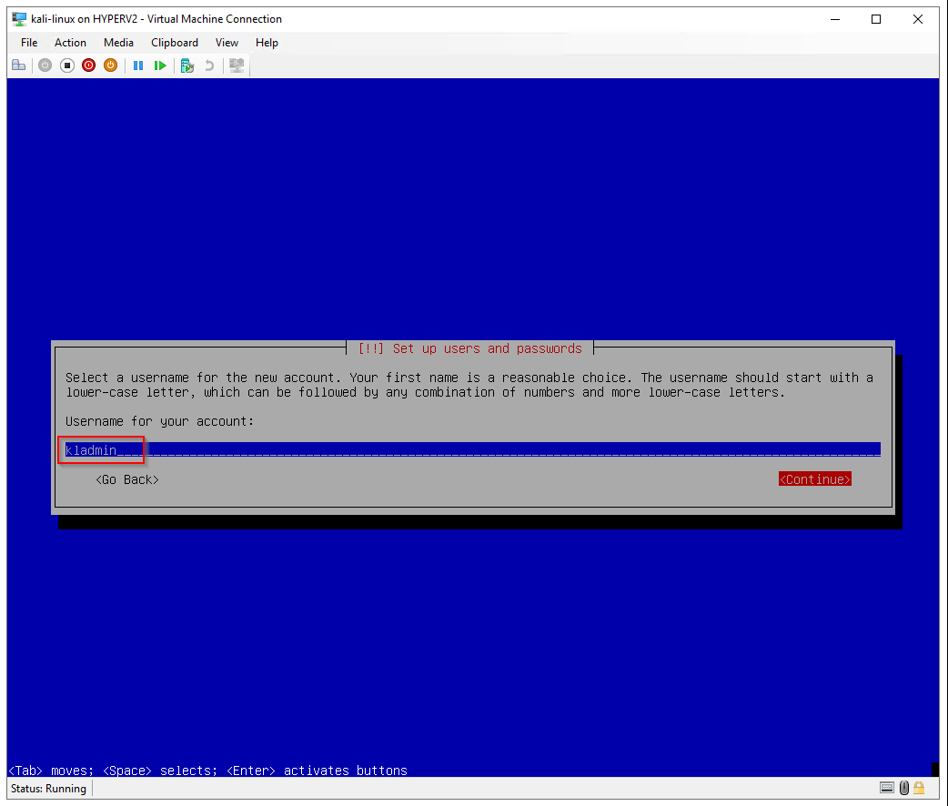This screenshot has height=806, width=948.
Task: Click the padlock icon in the status bar
Action: 919,788
